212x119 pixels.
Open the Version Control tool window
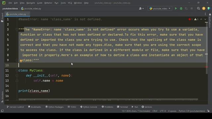coord(15,107)
